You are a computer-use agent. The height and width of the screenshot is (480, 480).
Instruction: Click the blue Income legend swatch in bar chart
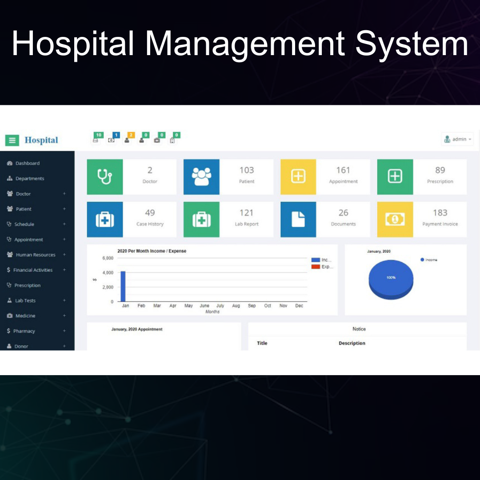pos(316,260)
